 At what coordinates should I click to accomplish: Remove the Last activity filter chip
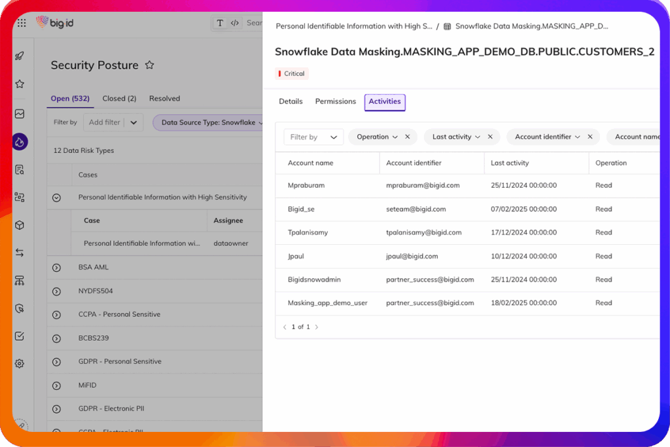pyautogui.click(x=490, y=137)
